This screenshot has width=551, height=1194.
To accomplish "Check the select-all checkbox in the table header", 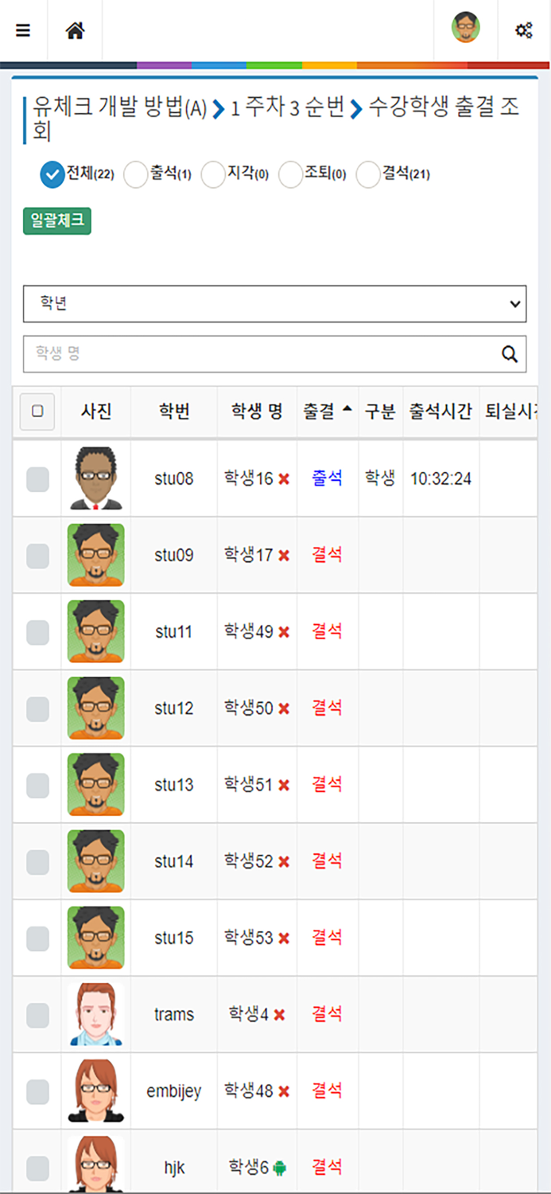I will tap(37, 412).
